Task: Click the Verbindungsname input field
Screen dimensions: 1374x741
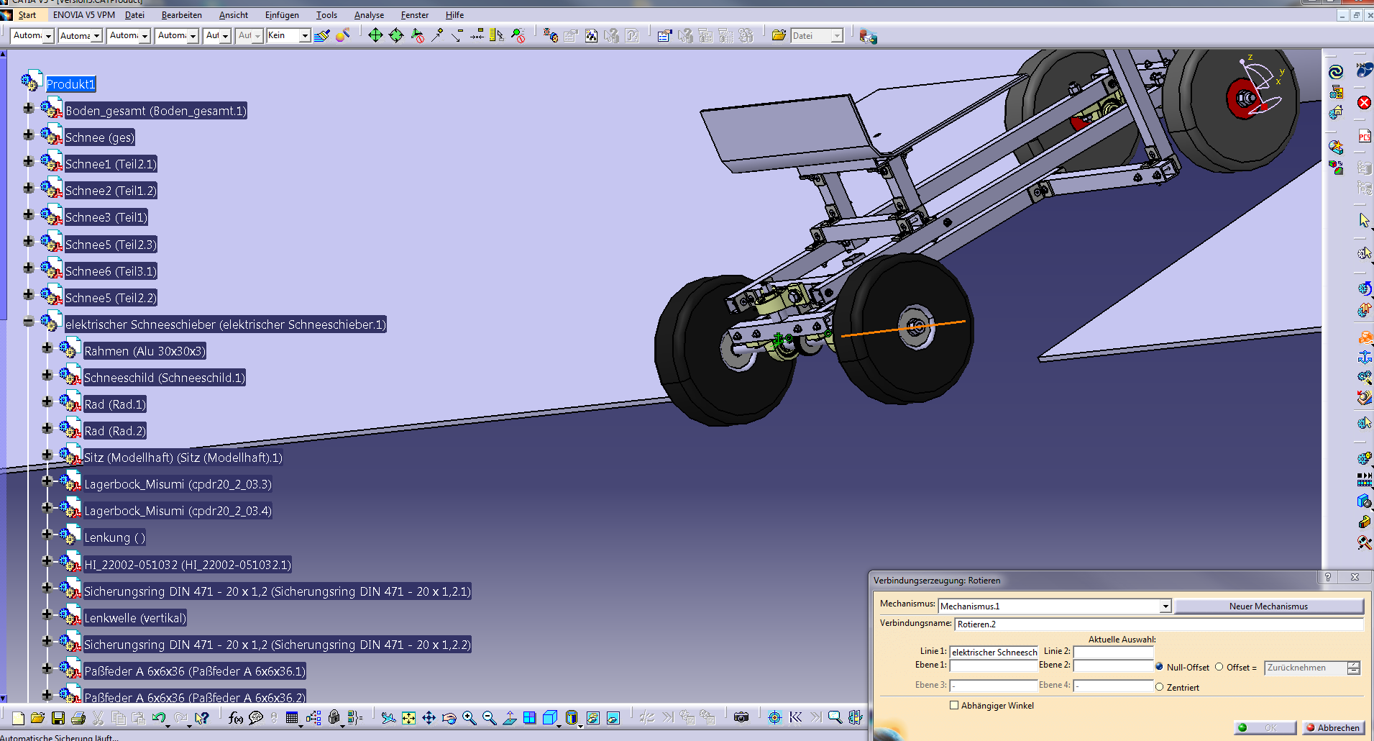Action: [x=1158, y=624]
